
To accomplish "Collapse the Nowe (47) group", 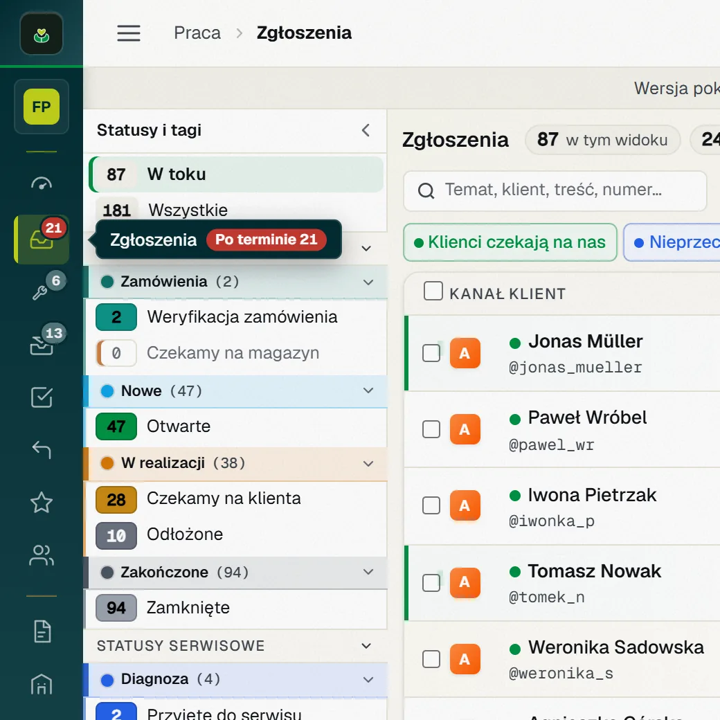I will click(x=368, y=390).
